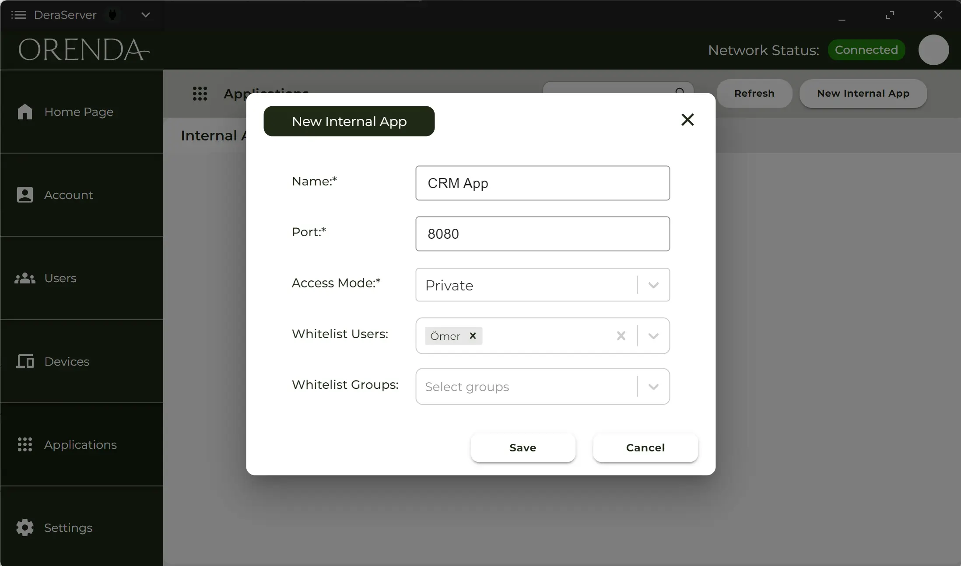Open the Select groups dropdown
The image size is (961, 566).
[653, 386]
